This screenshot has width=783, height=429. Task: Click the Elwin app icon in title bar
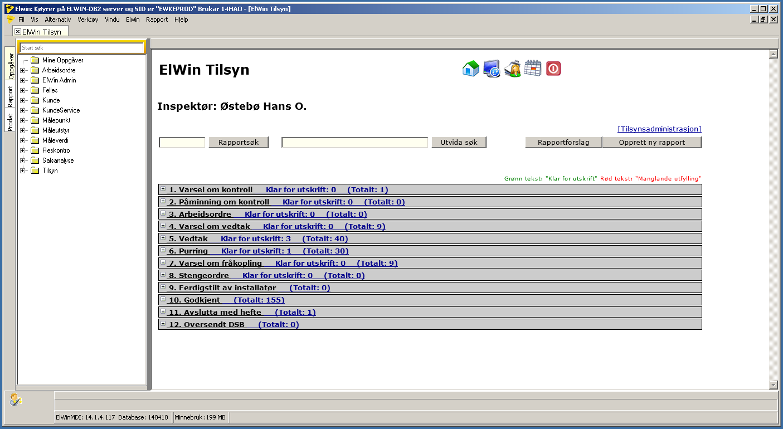[x=9, y=8]
